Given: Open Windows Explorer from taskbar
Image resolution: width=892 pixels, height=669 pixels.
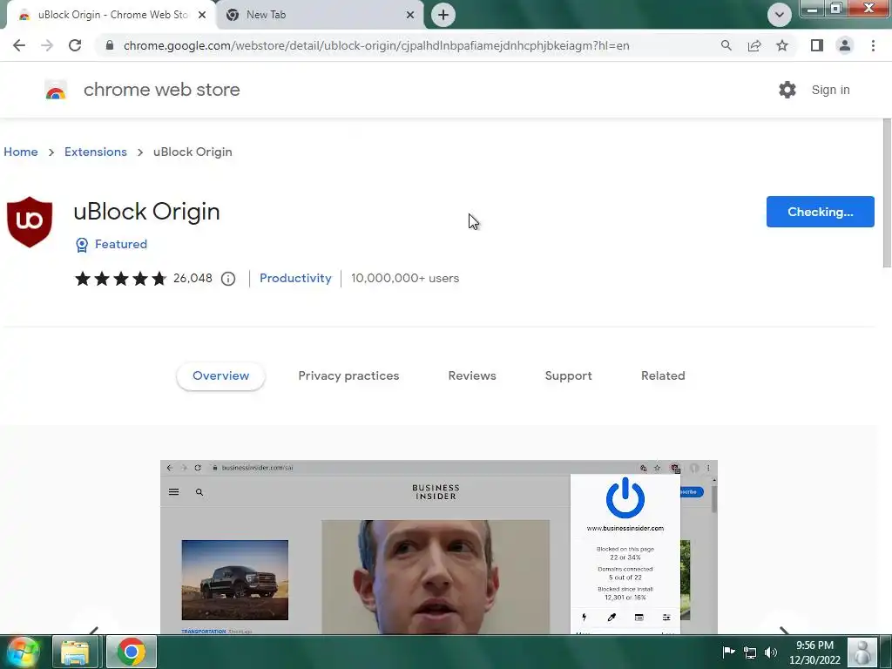Looking at the screenshot, I should click(x=75, y=652).
